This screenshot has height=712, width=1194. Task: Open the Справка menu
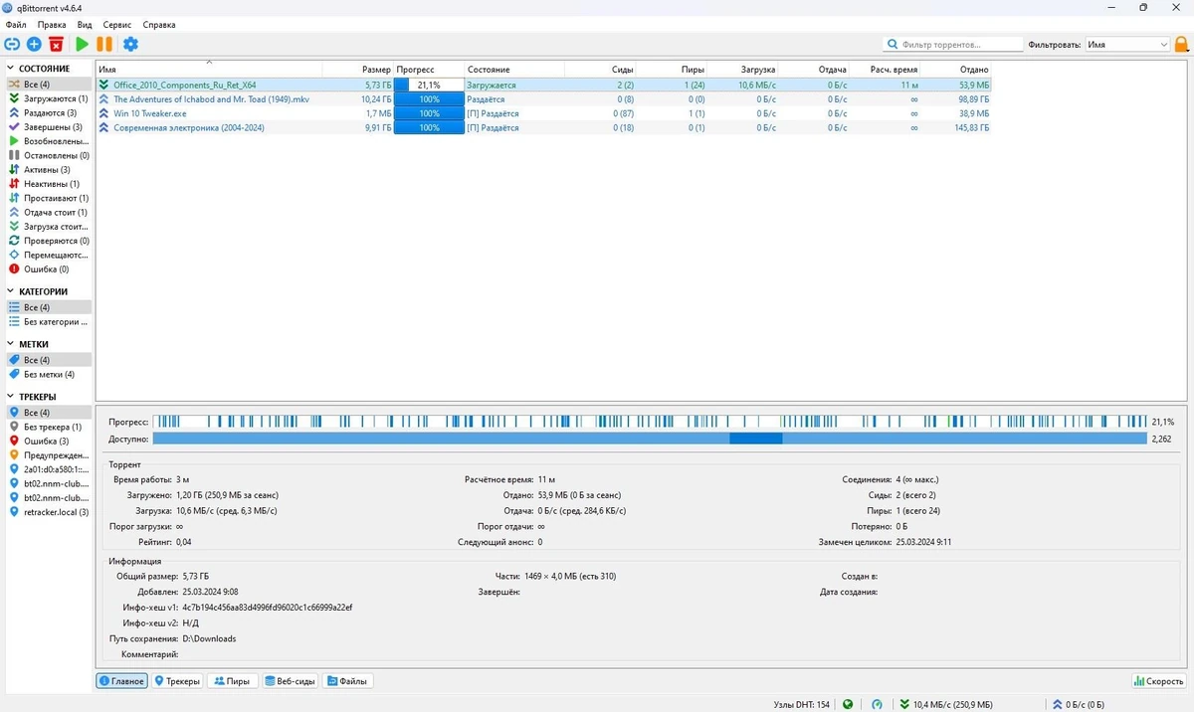159,24
